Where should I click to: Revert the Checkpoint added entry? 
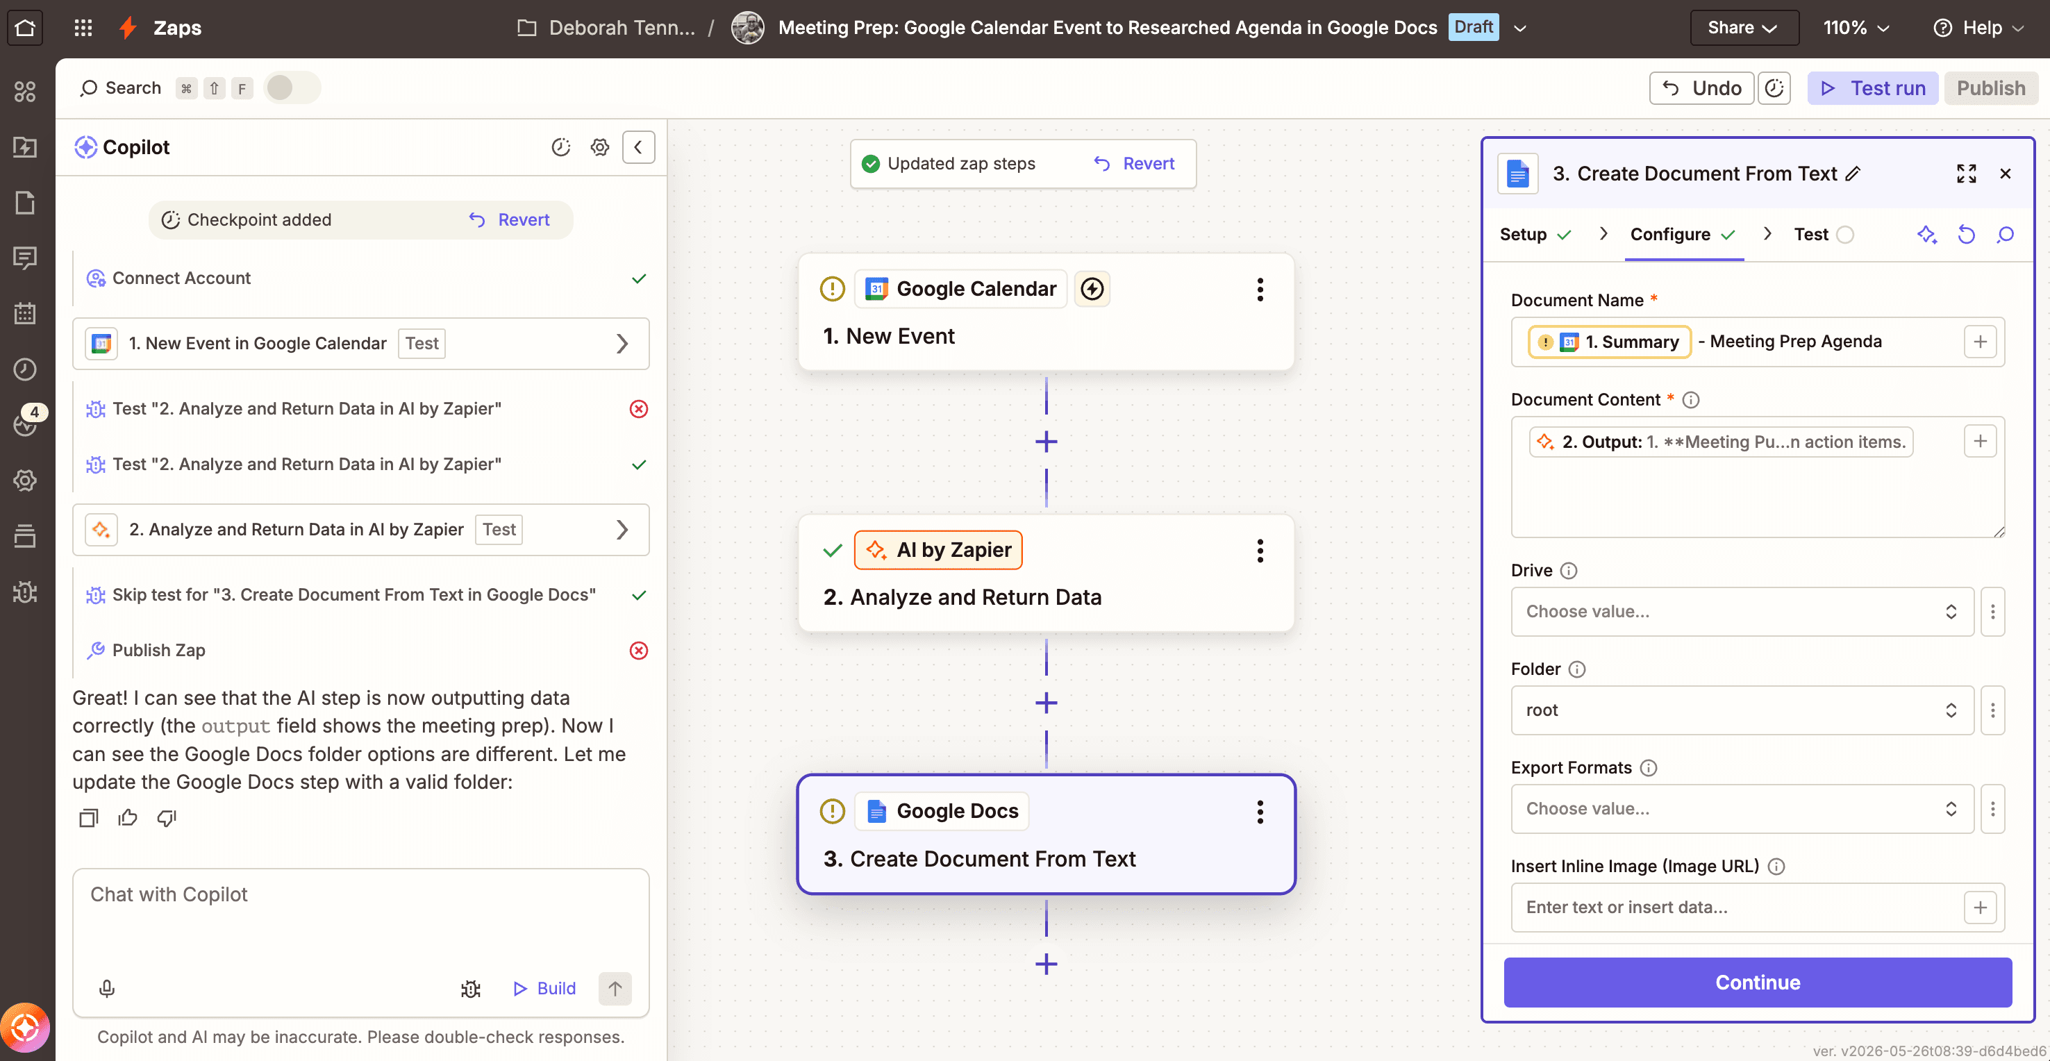pos(509,219)
